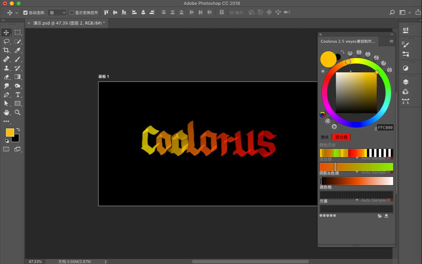Switch to the 滑块 tab in Coolorus

coord(324,137)
